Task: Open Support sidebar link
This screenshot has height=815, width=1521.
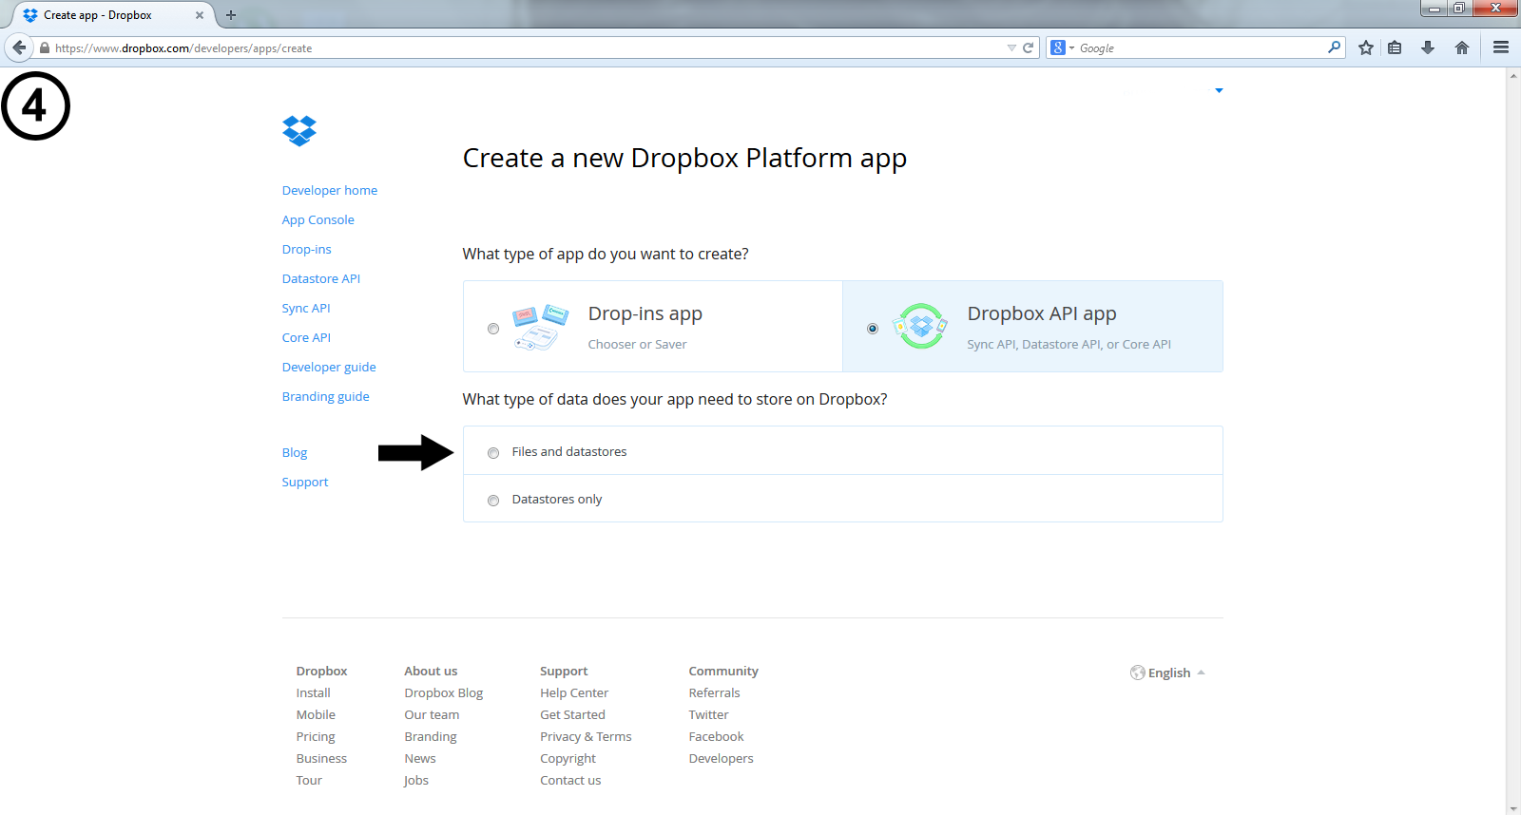Action: [305, 482]
